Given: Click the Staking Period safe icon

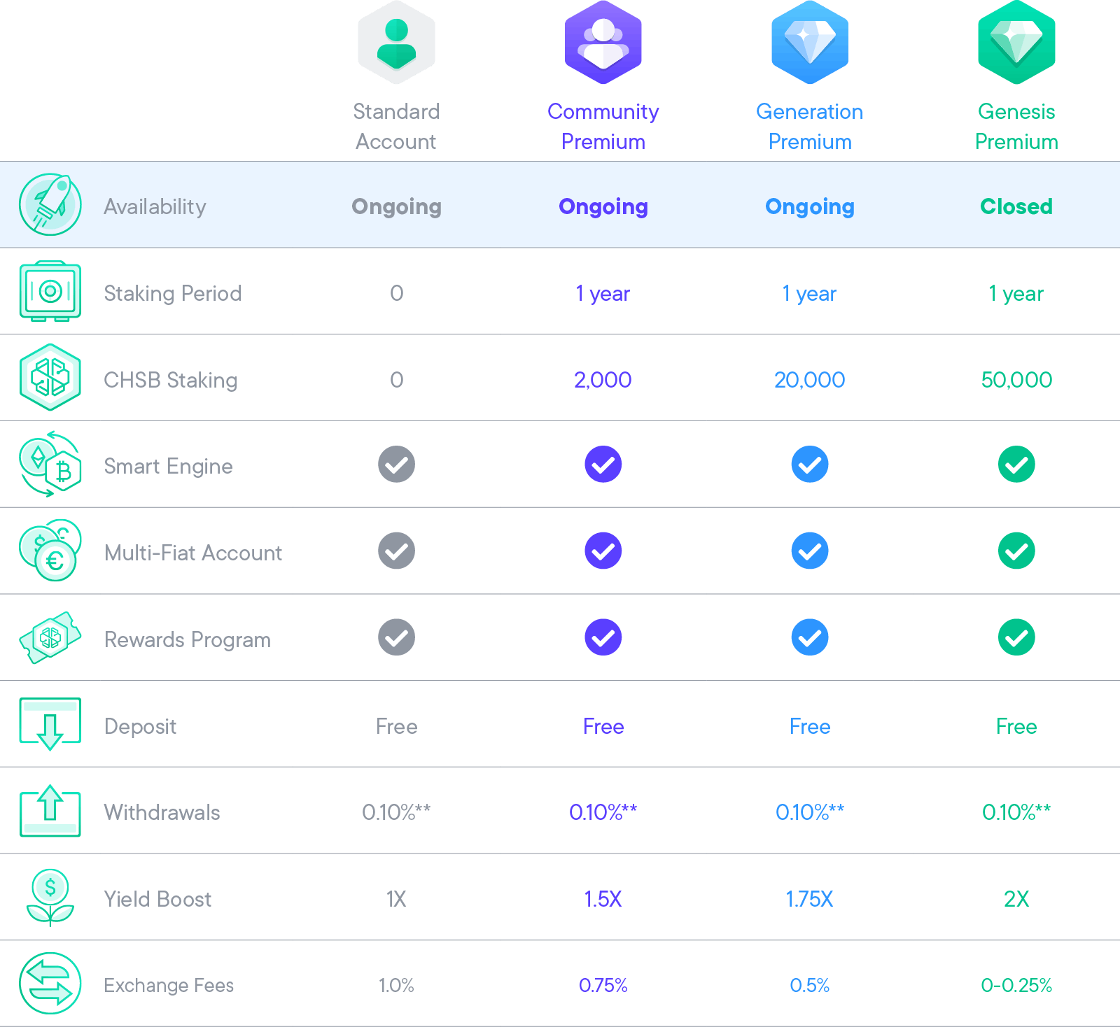Looking at the screenshot, I should [50, 291].
